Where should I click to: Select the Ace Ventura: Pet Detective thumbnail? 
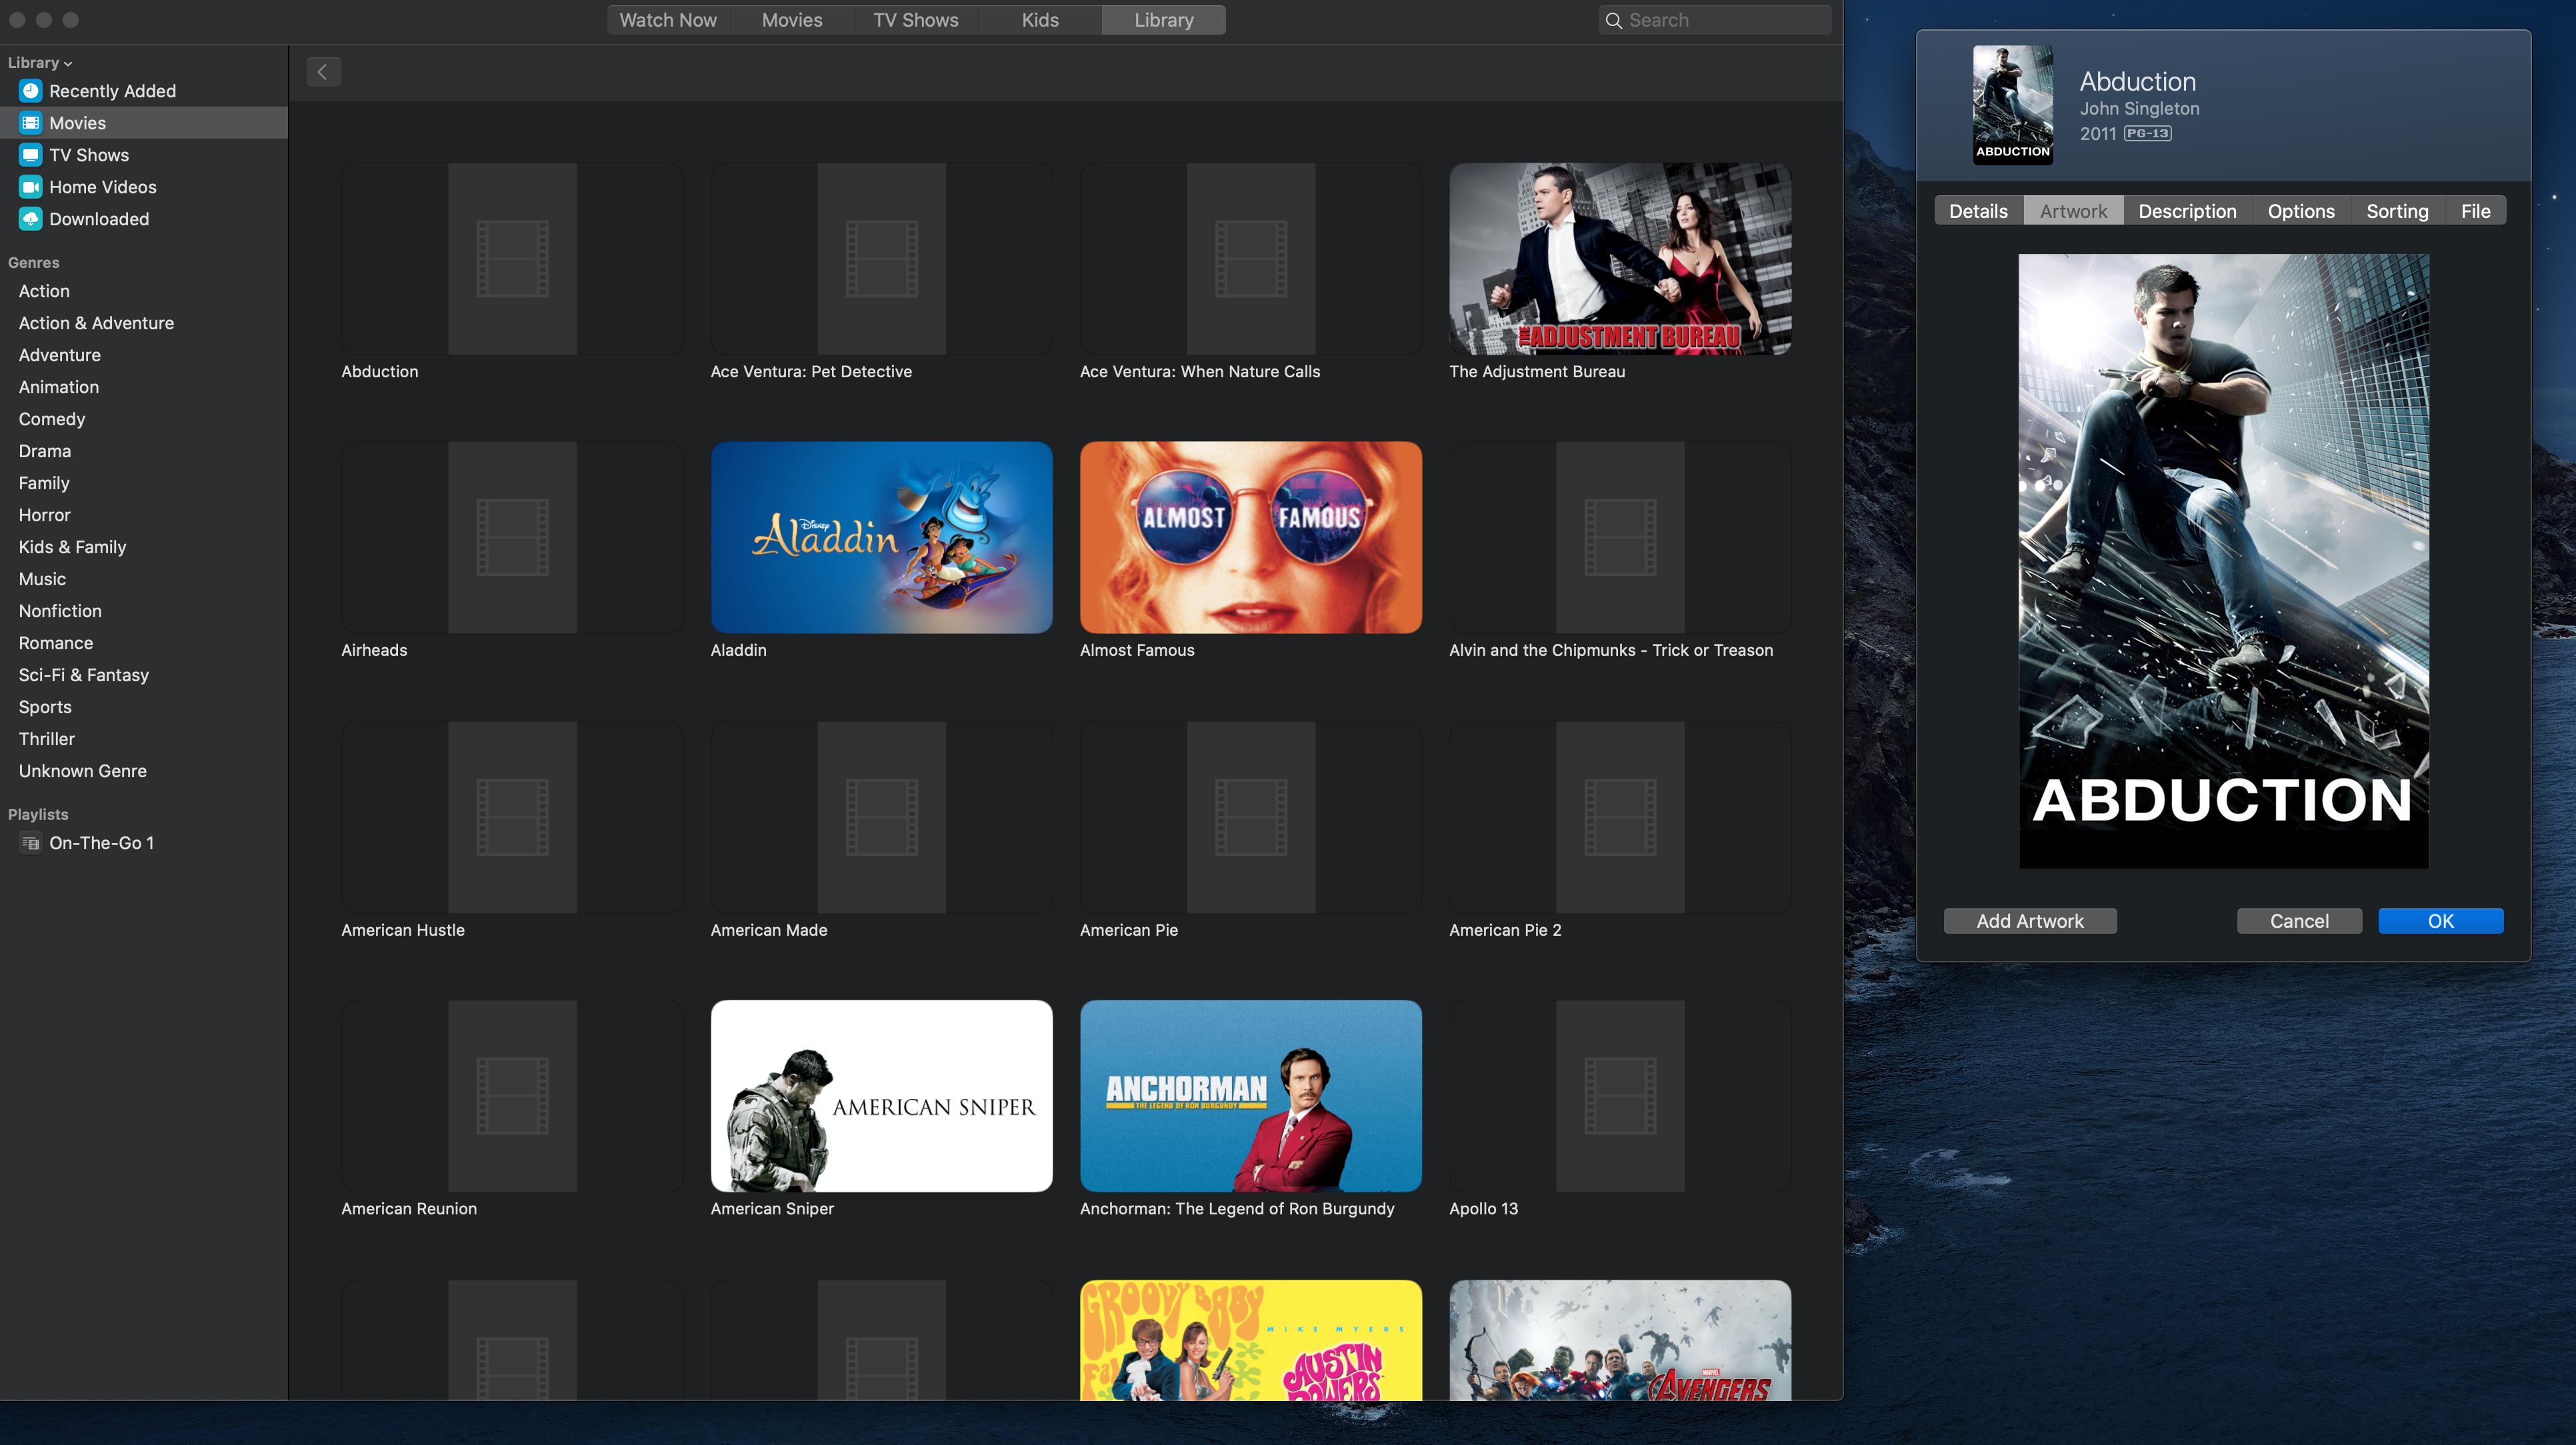(881, 259)
